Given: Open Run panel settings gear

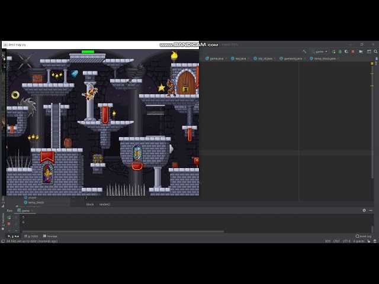Looking at the screenshot, I should tap(364, 211).
